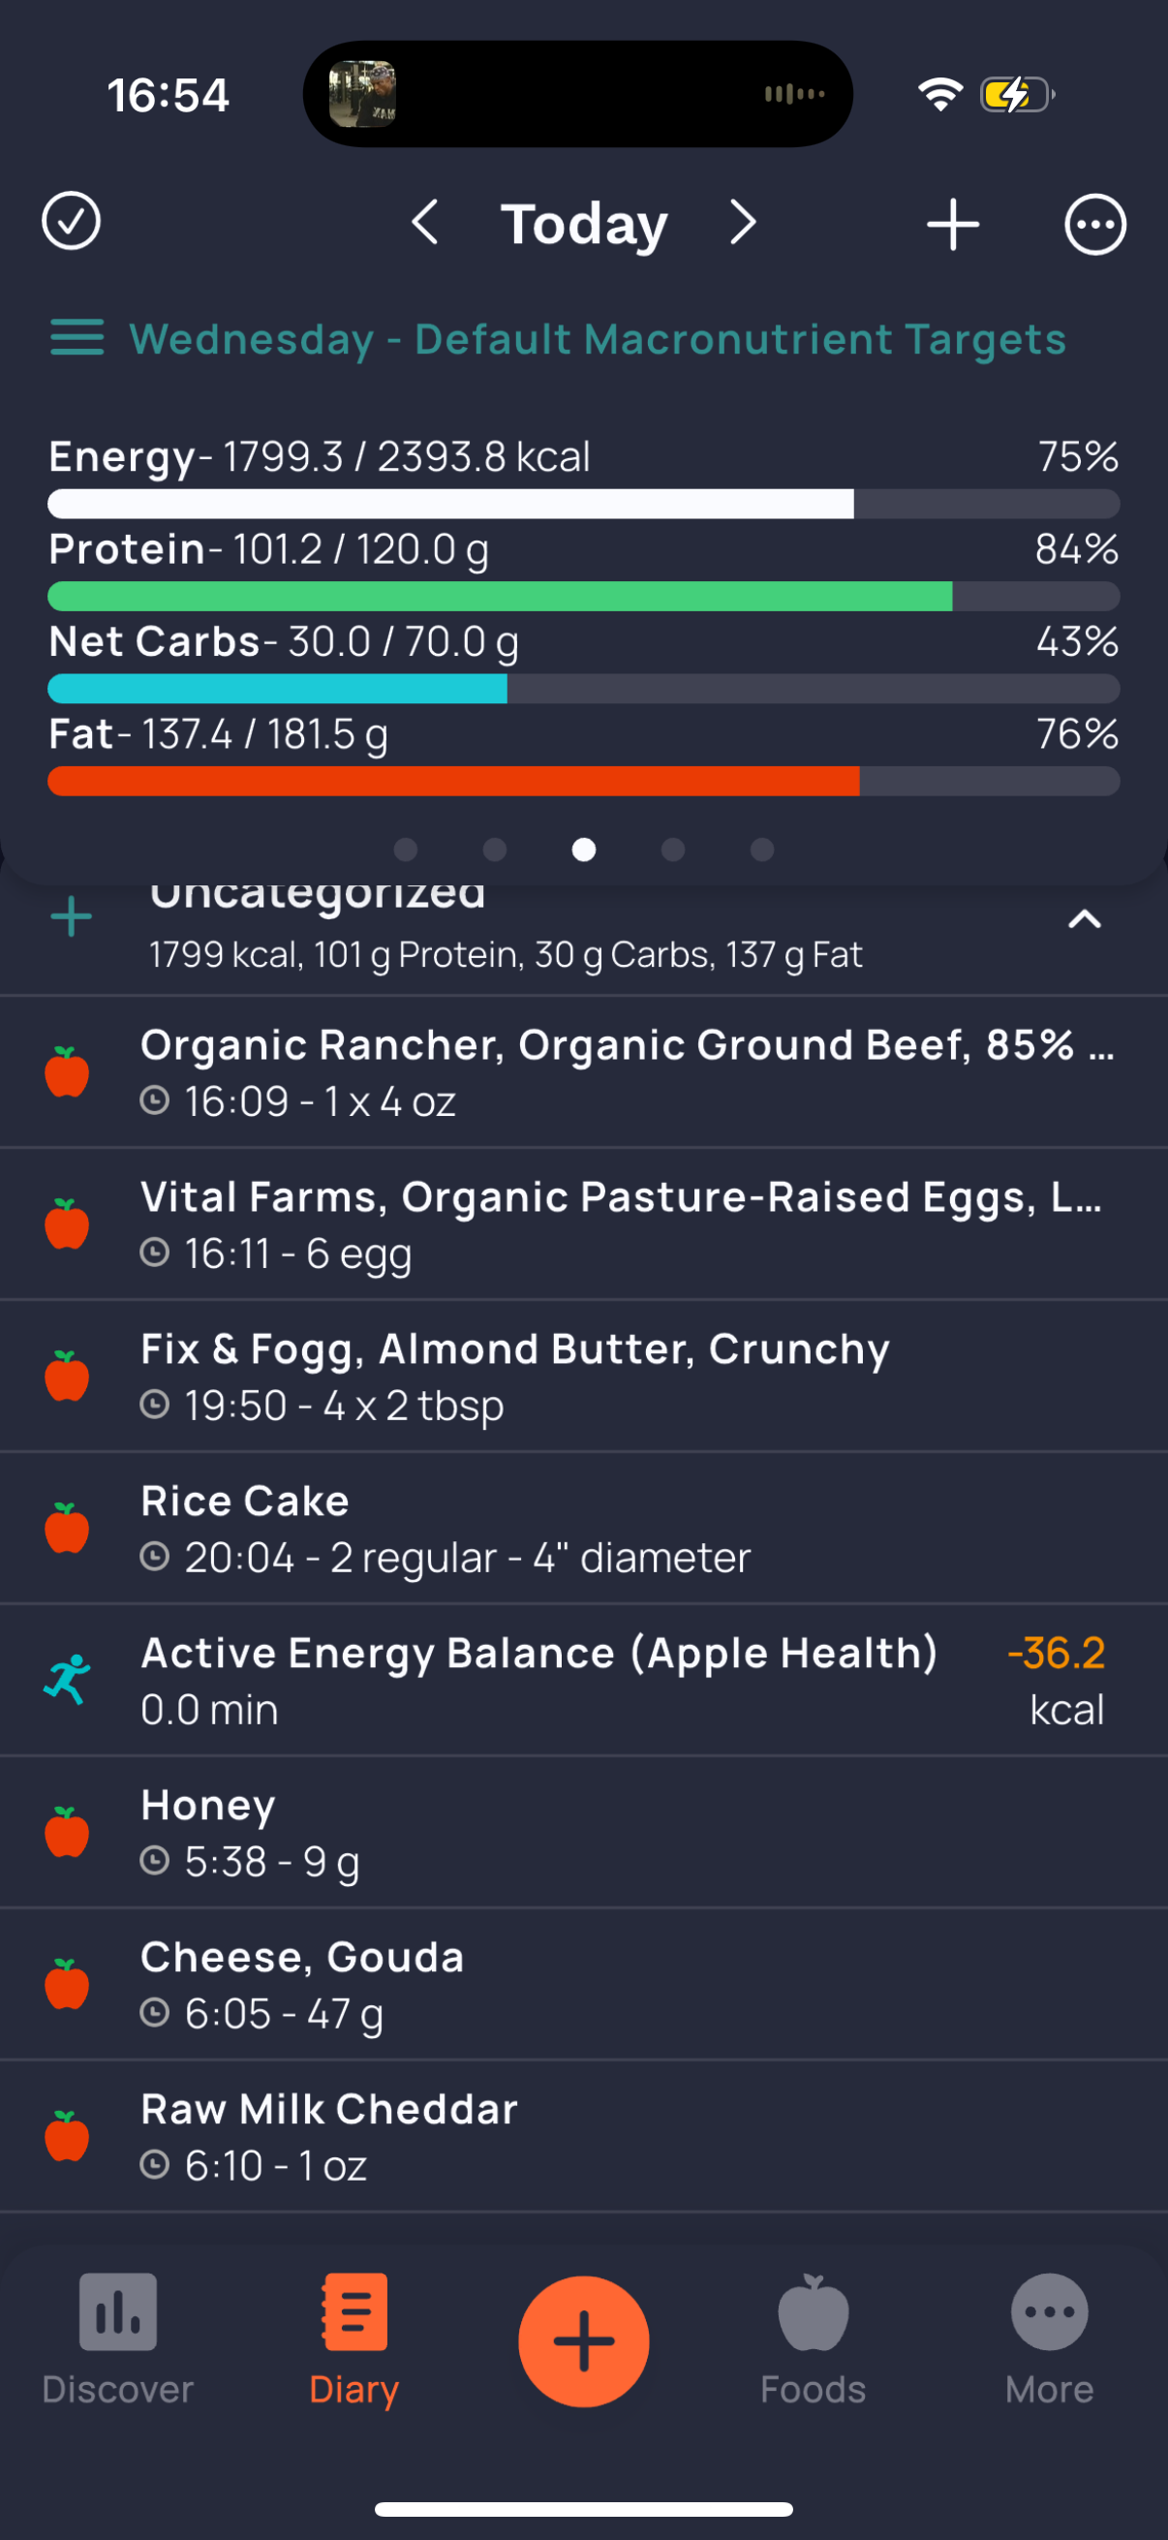
Task: Open Default Macronutrient Targets link
Action: 598,339
